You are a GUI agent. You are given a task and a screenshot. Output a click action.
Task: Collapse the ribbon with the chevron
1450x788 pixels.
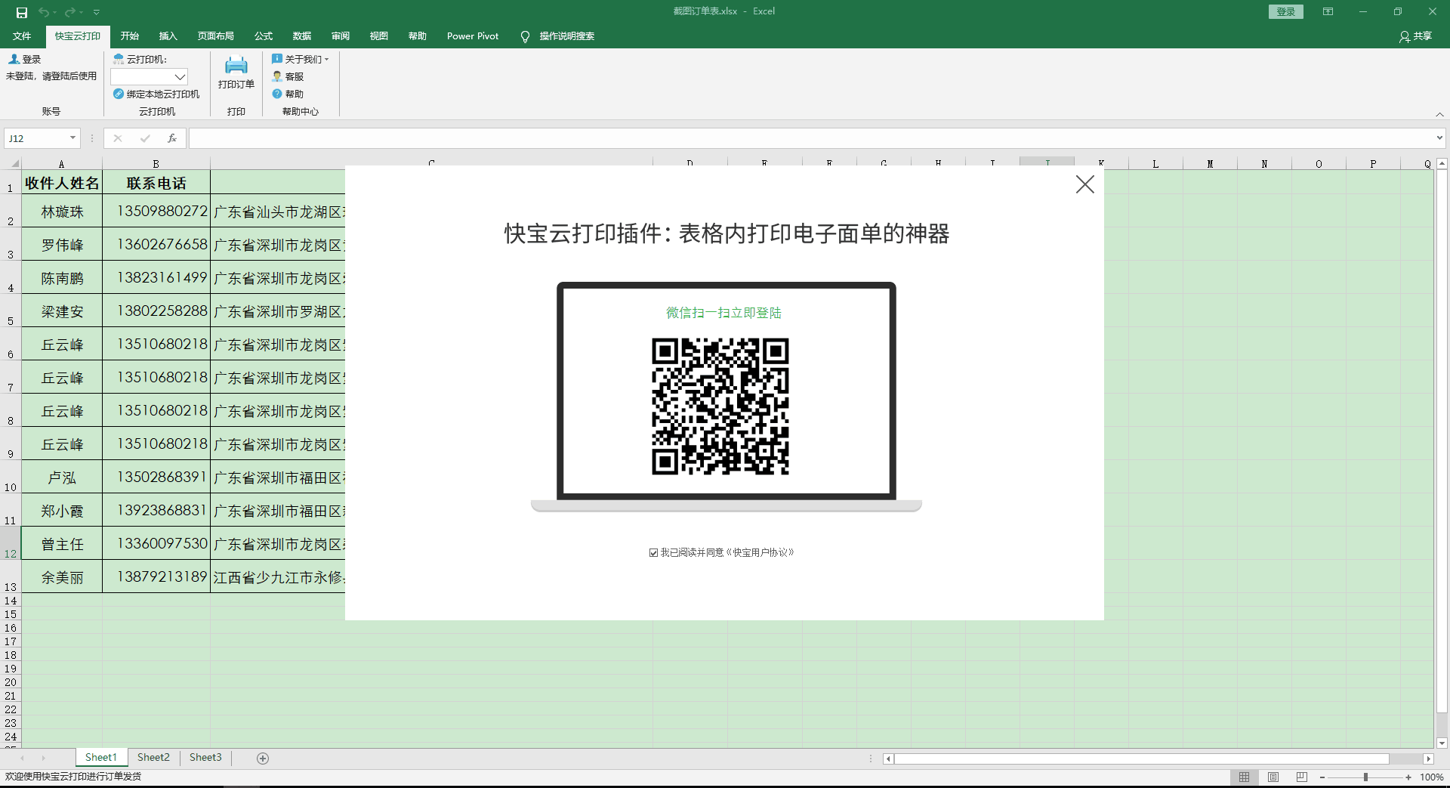(x=1439, y=114)
